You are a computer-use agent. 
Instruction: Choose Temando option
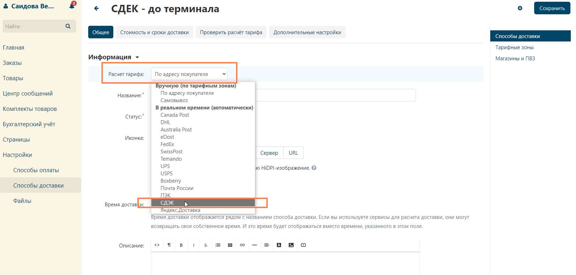click(x=203, y=159)
